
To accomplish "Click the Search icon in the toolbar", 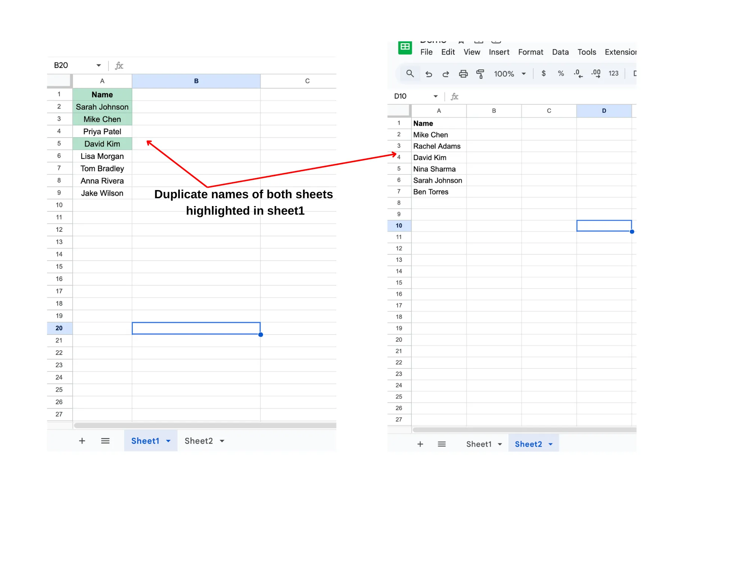I will pyautogui.click(x=410, y=74).
